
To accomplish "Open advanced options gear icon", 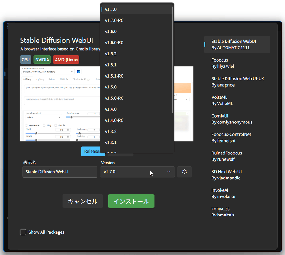I will (184, 172).
